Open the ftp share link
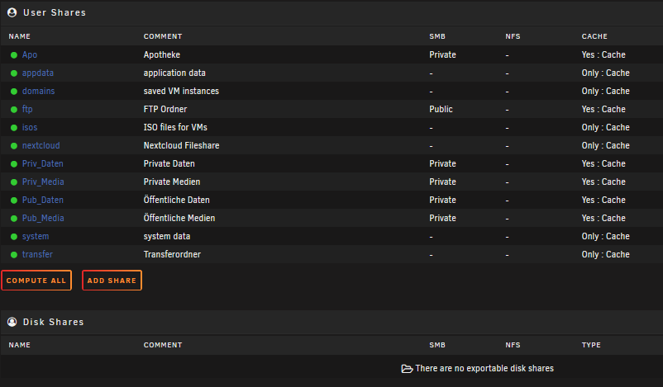 [27, 109]
